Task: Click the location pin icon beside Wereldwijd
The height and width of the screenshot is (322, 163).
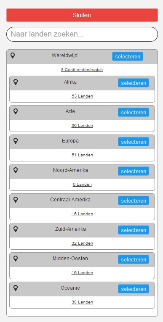Action: tap(13, 55)
